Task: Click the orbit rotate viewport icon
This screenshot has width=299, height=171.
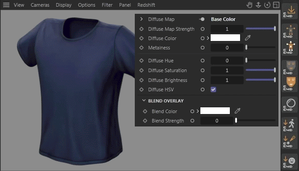Action: 267,5
